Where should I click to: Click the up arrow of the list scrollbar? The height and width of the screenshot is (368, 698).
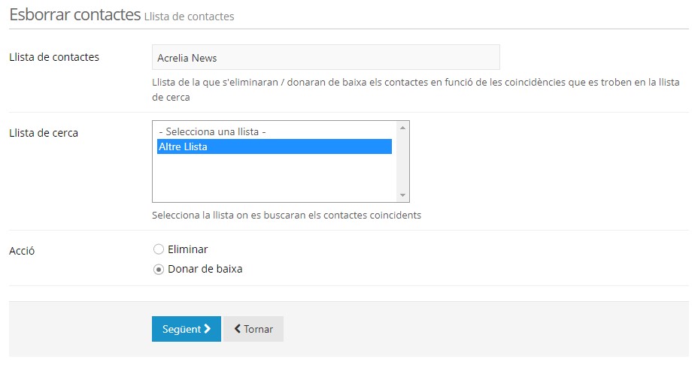point(403,128)
